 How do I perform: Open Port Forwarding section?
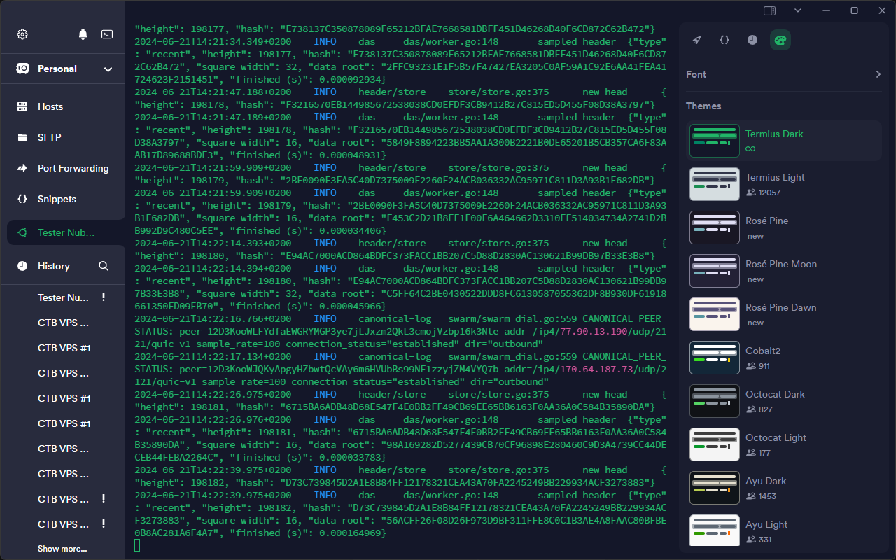click(x=73, y=168)
